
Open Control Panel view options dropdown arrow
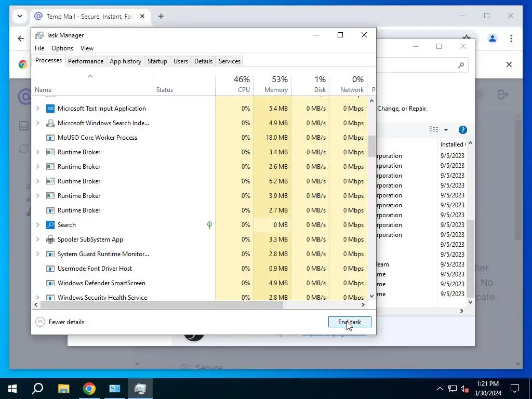point(446,130)
